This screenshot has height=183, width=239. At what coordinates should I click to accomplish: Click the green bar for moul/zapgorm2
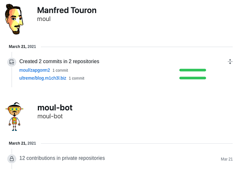[193, 70]
